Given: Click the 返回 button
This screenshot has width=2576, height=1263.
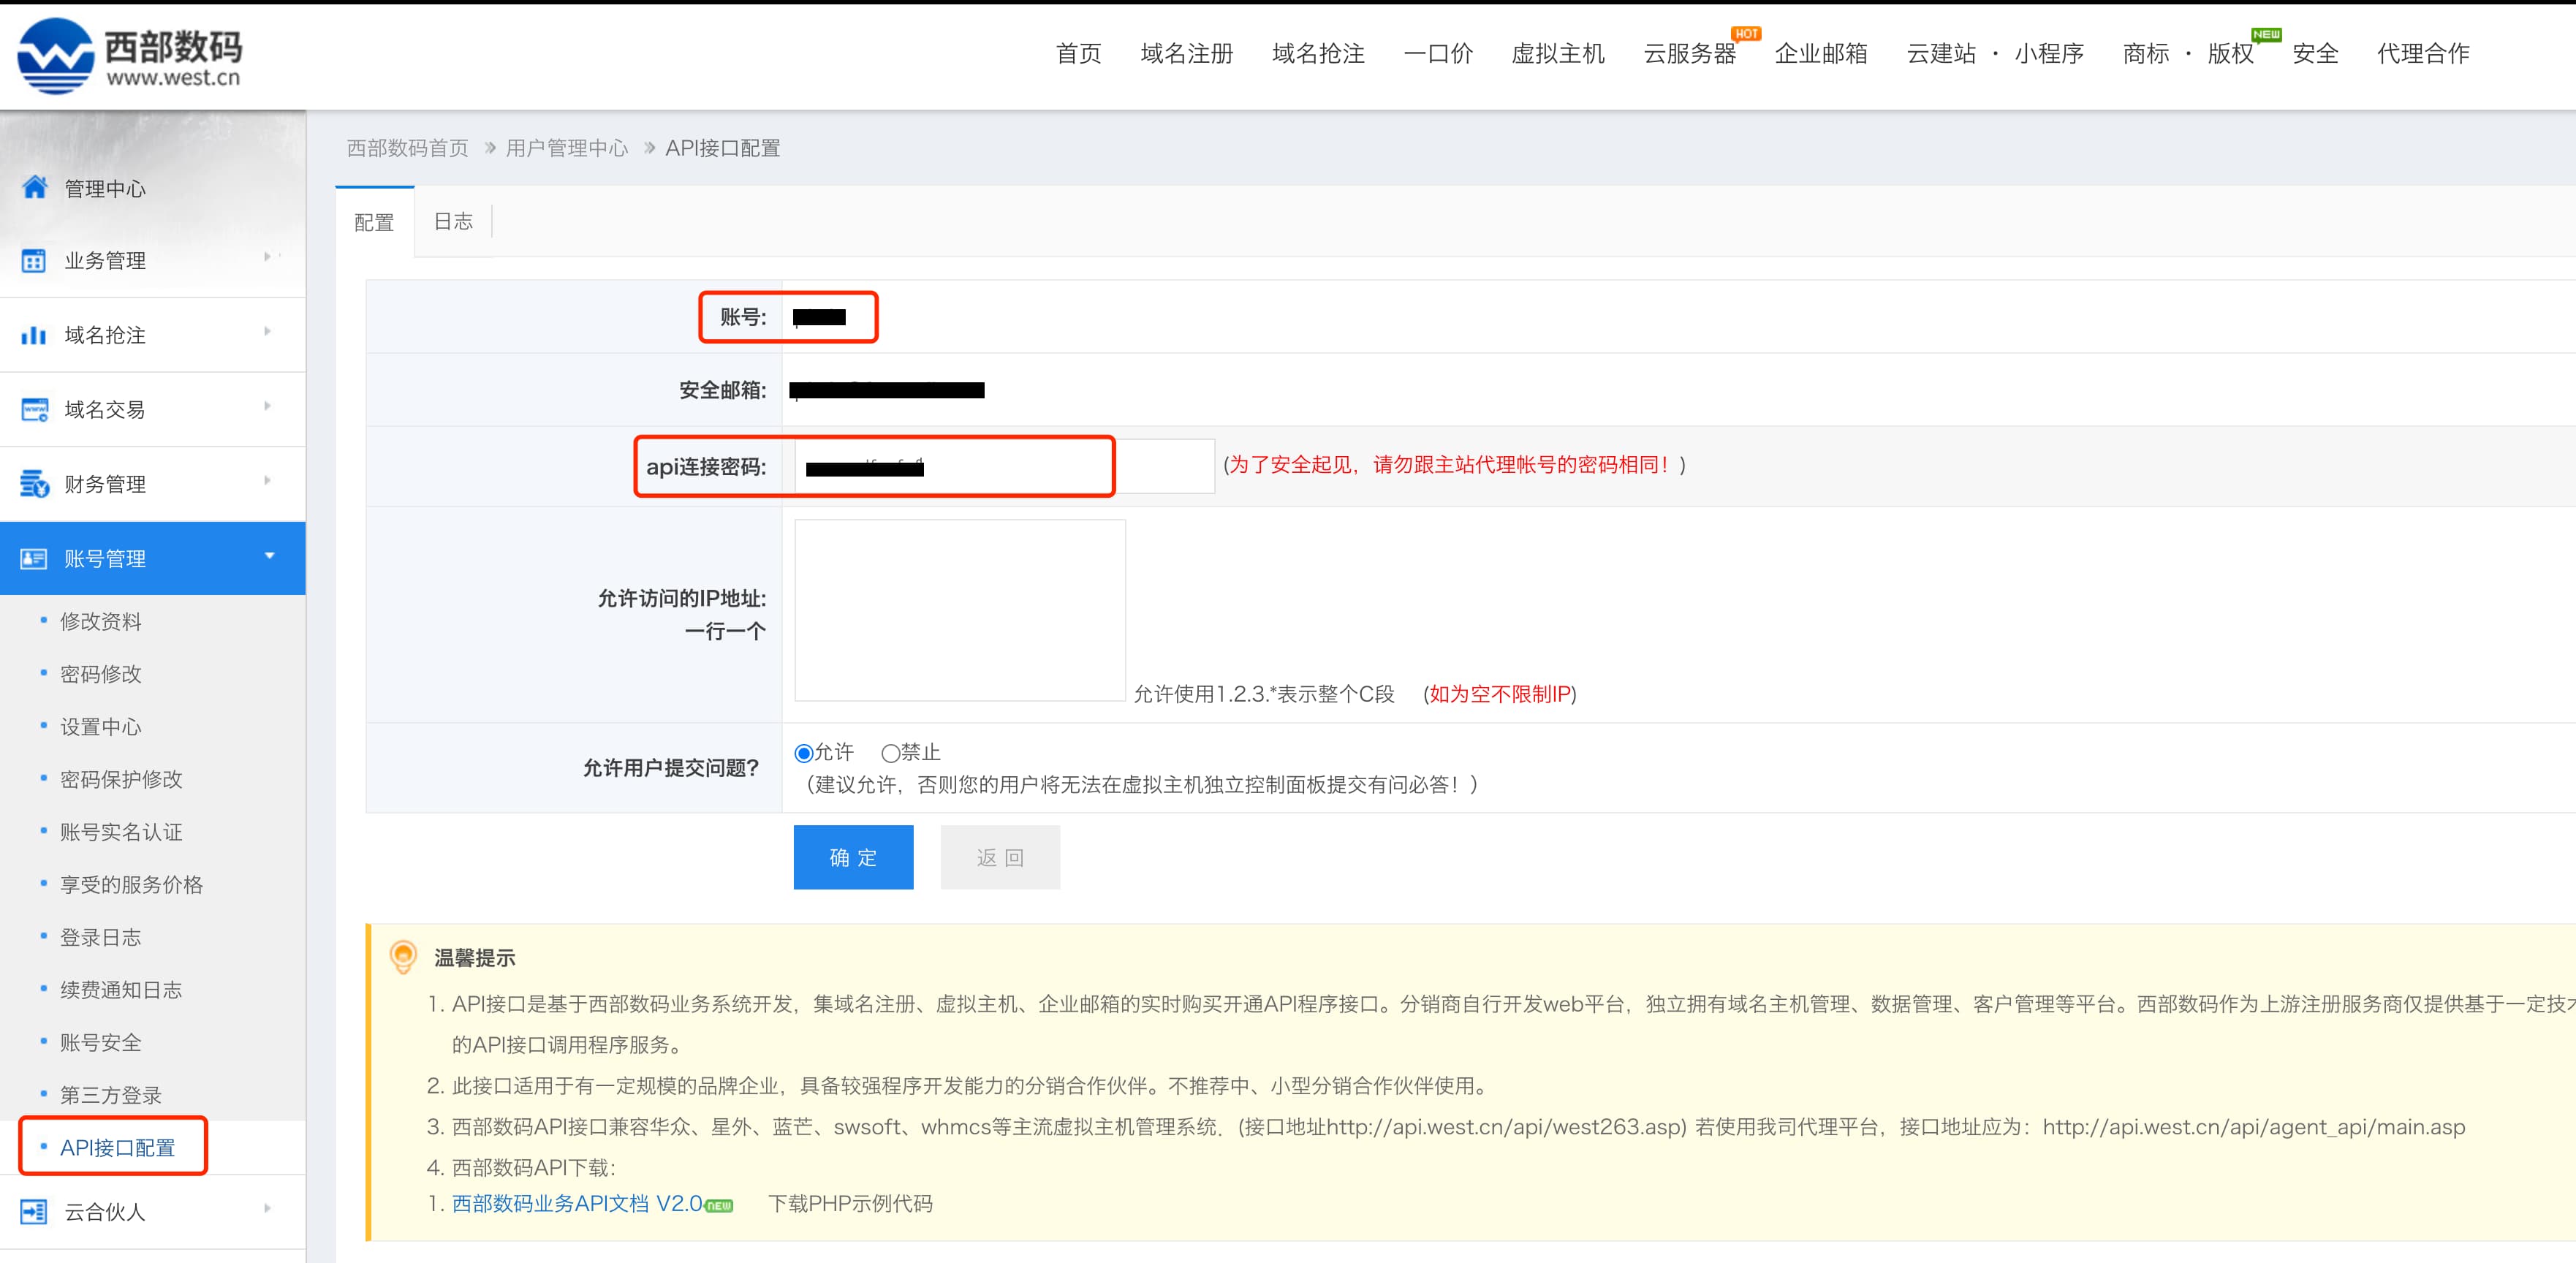Looking at the screenshot, I should click(1000, 857).
